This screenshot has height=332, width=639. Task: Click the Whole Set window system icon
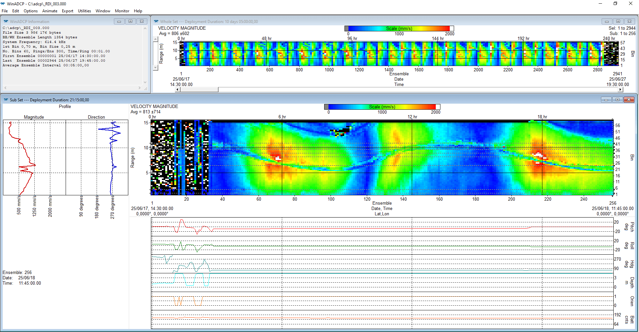[x=156, y=21]
